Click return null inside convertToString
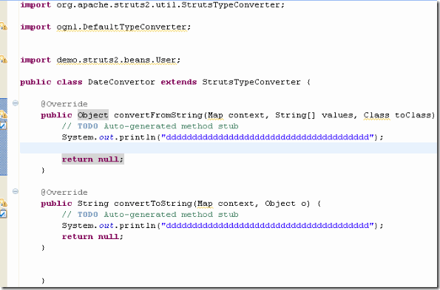This screenshot has width=440, height=290. click(x=92, y=237)
